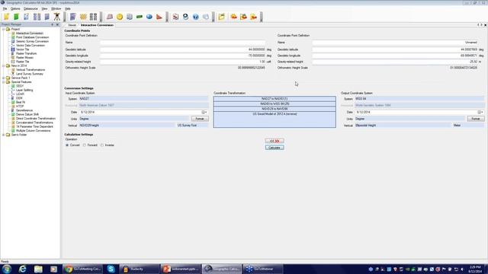
Task: Open output coordinate system date picker
Action: pos(480,112)
